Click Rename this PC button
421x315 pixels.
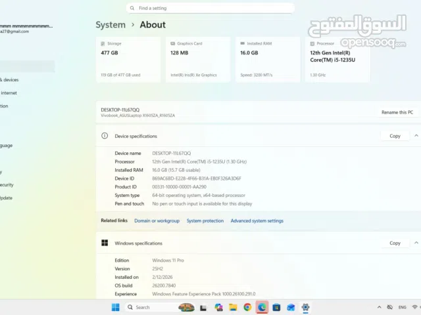tap(397, 112)
